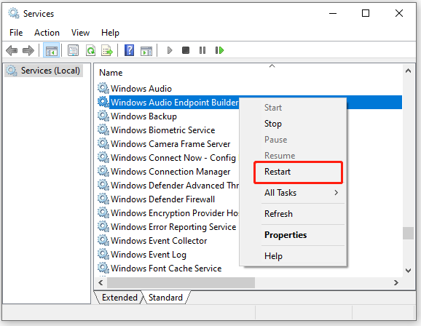Image resolution: width=421 pixels, height=326 pixels.
Task: Select the Windows Event Log row
Action: coord(148,255)
